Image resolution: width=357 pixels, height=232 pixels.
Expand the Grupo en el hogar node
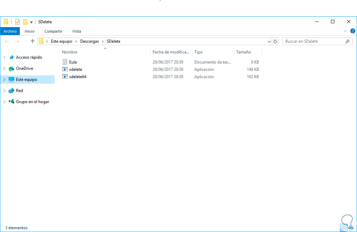(4, 102)
